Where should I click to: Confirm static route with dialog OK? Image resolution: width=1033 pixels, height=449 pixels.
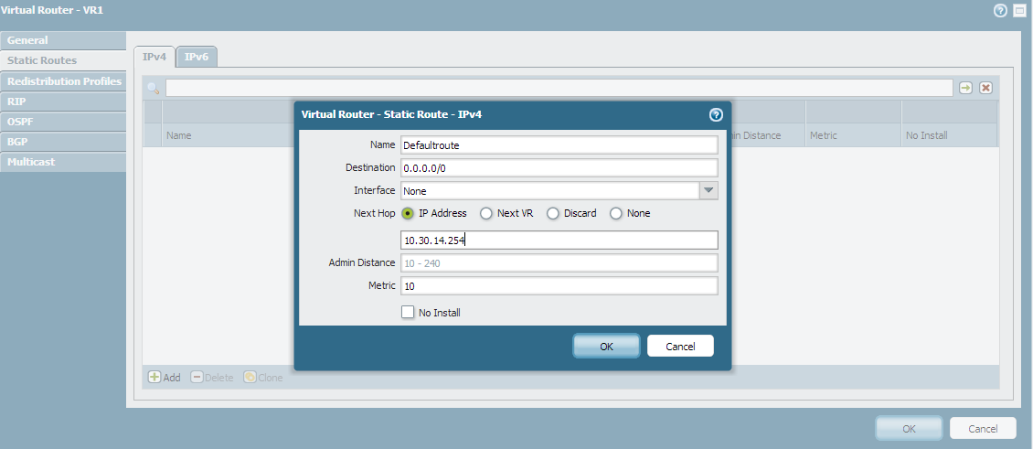606,347
